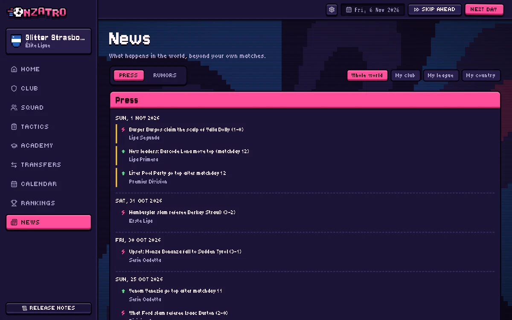The image size is (512, 320).
Task: Advance with the Next Day button
Action: [x=484, y=9]
